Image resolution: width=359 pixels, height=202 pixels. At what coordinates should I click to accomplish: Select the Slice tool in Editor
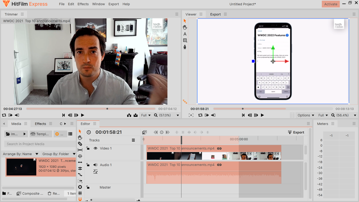(x=80, y=144)
